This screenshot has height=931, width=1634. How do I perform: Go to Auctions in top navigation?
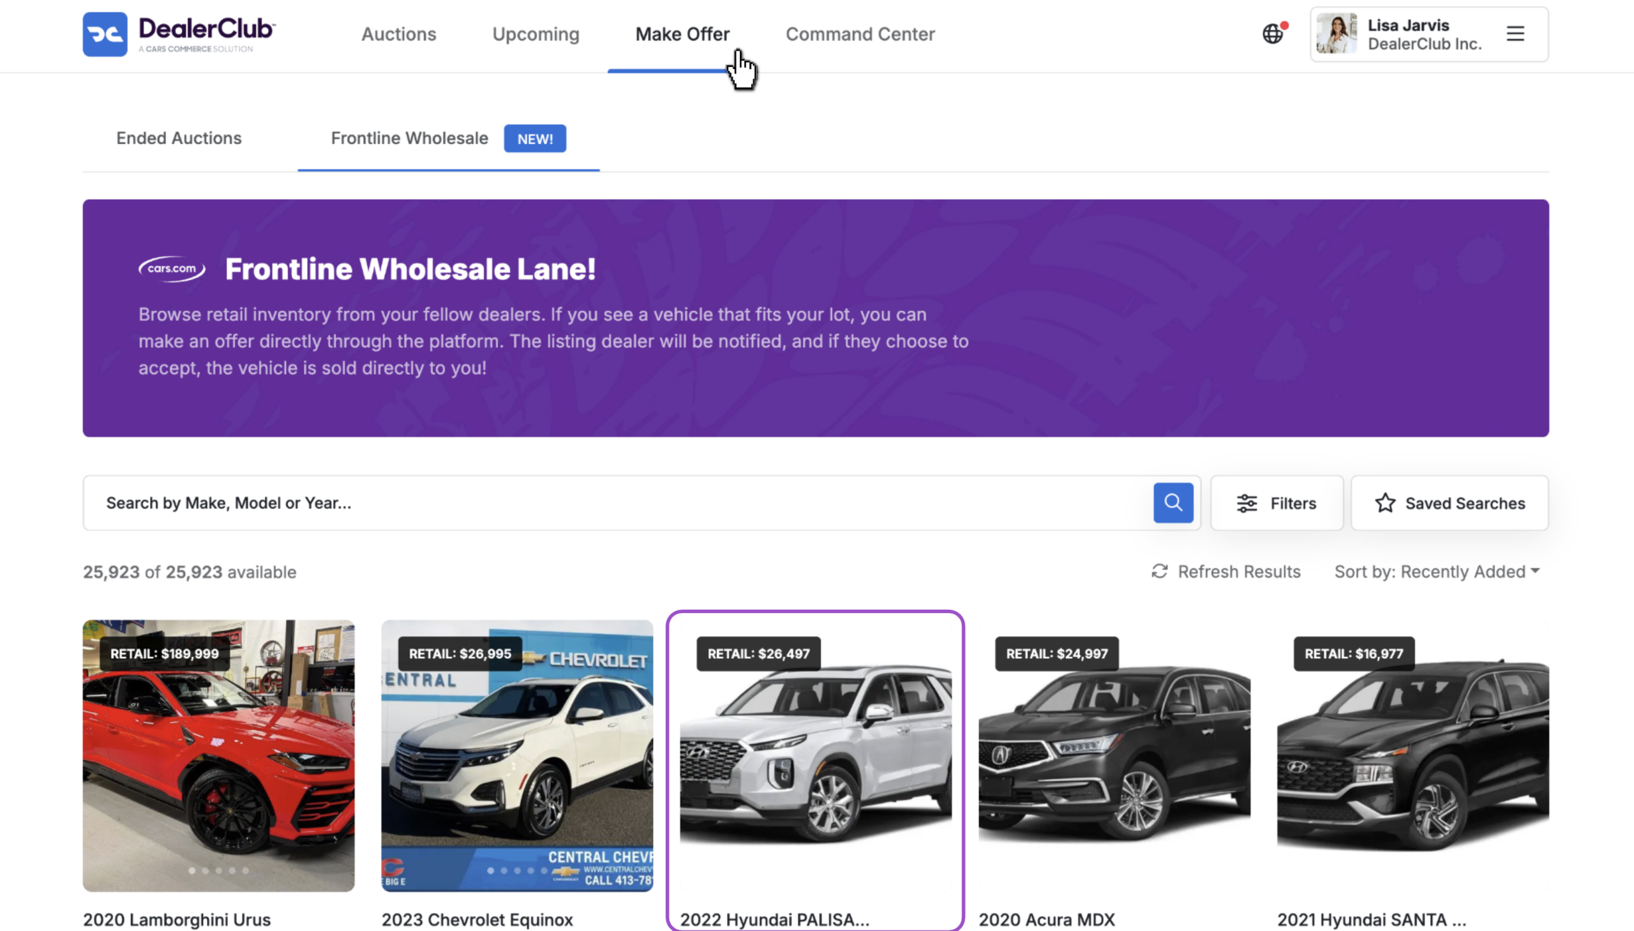(399, 34)
